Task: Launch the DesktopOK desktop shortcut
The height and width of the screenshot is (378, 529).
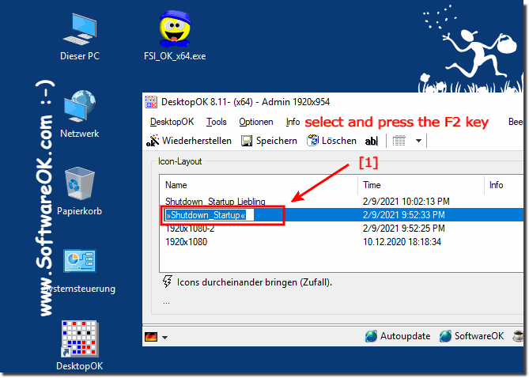Action: pos(80,346)
